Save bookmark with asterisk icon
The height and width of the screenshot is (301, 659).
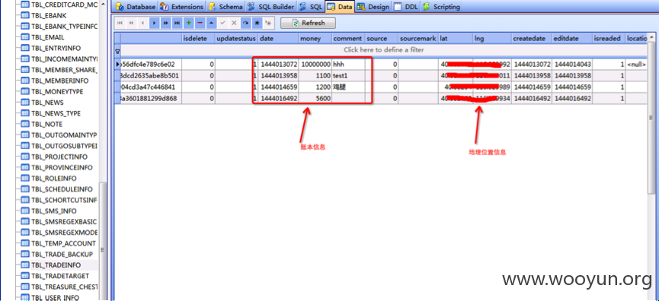tap(257, 23)
